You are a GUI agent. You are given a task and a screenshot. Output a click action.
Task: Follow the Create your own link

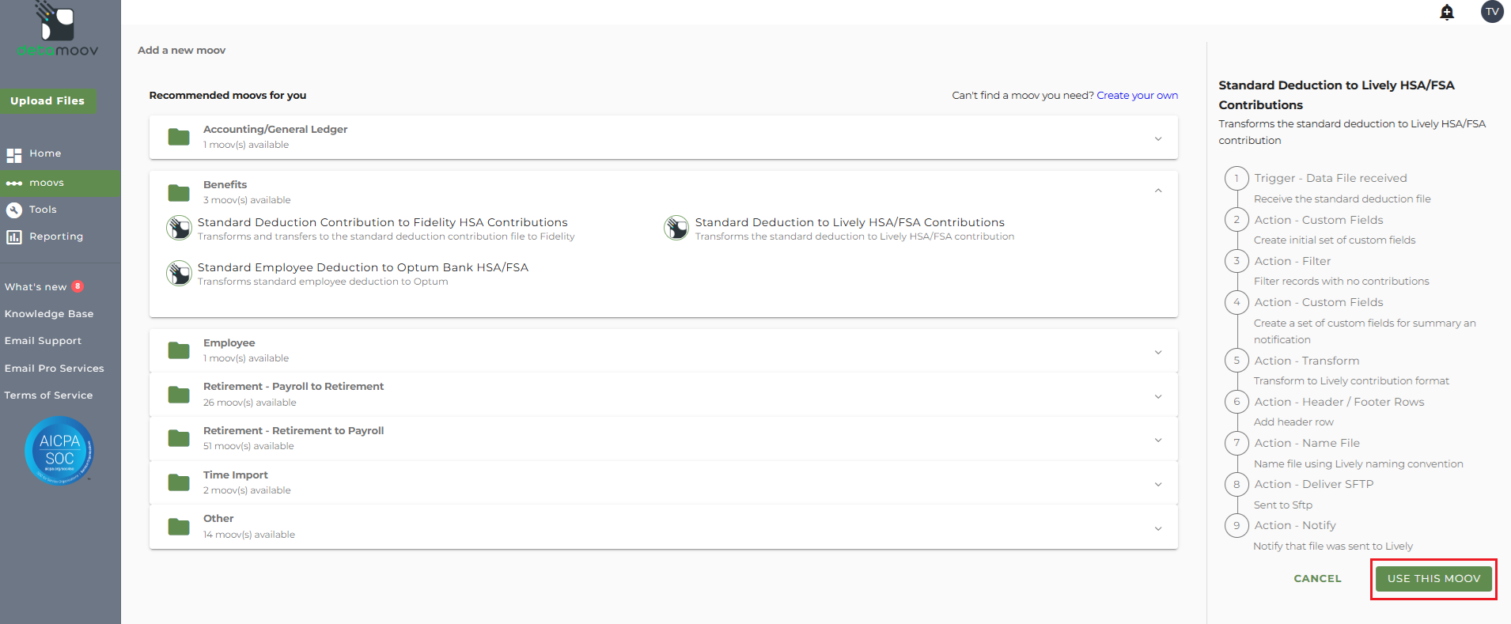(x=1137, y=96)
